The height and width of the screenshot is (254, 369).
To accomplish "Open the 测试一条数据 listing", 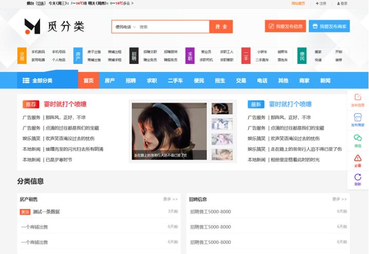I will (46, 212).
